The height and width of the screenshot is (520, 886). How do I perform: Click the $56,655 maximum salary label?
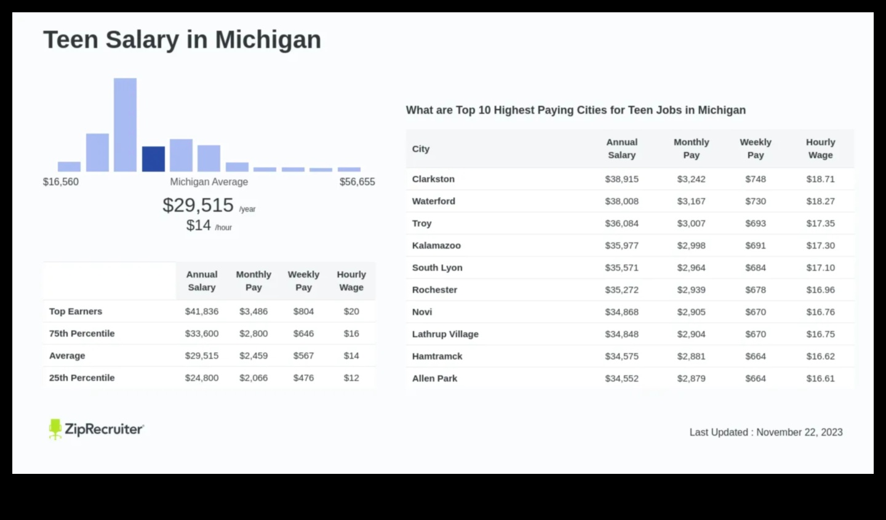pyautogui.click(x=357, y=182)
